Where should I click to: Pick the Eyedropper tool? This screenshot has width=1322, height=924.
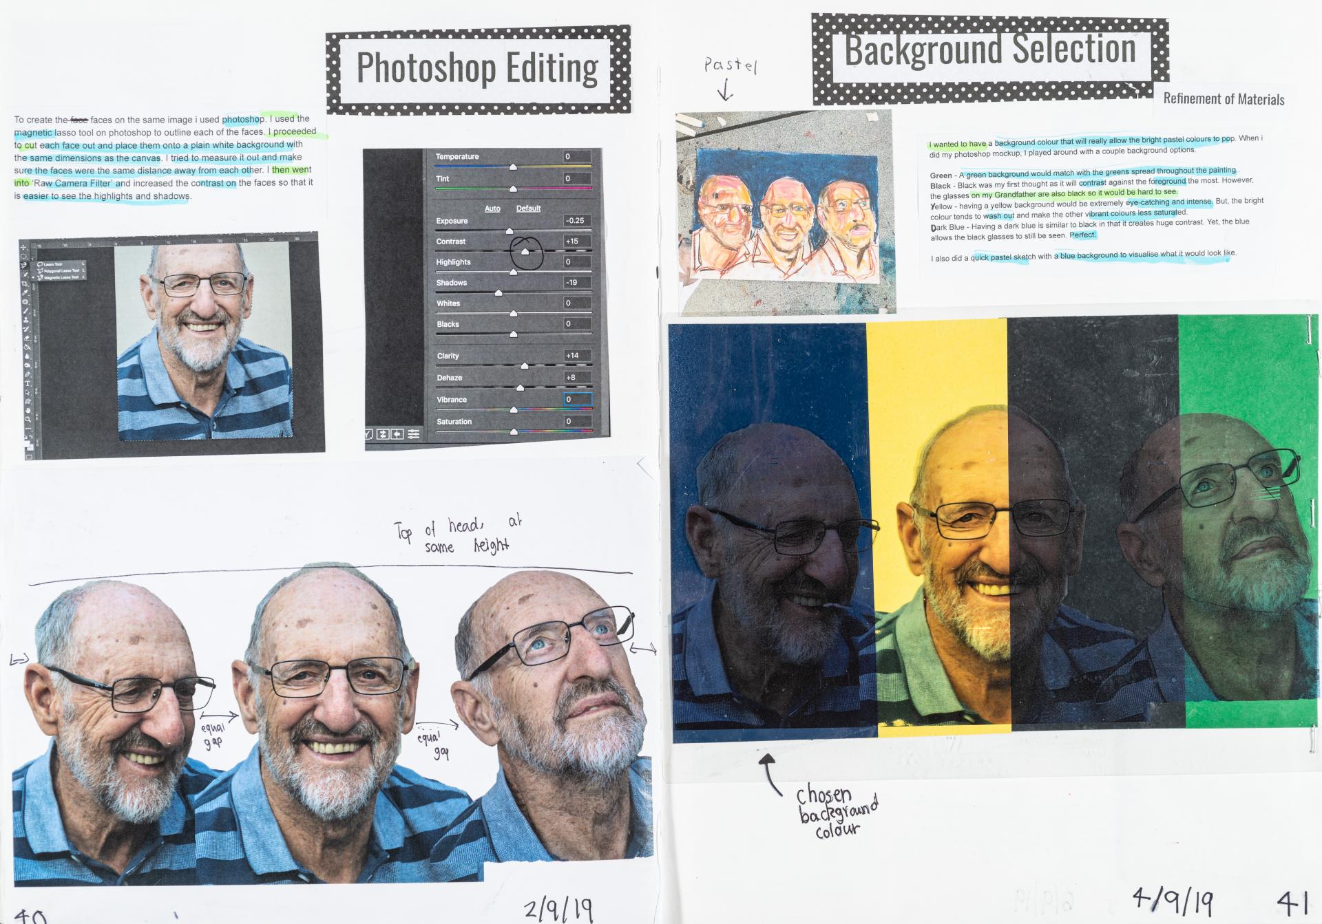point(25,293)
